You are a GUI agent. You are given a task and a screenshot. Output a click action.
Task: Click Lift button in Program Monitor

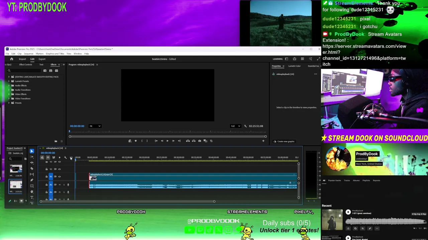pos(188,141)
